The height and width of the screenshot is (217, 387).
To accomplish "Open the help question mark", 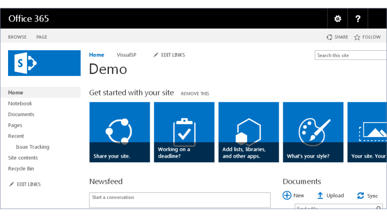I will (358, 19).
